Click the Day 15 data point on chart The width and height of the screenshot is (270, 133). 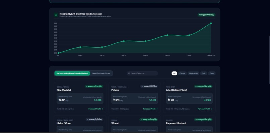tap(124, 41)
